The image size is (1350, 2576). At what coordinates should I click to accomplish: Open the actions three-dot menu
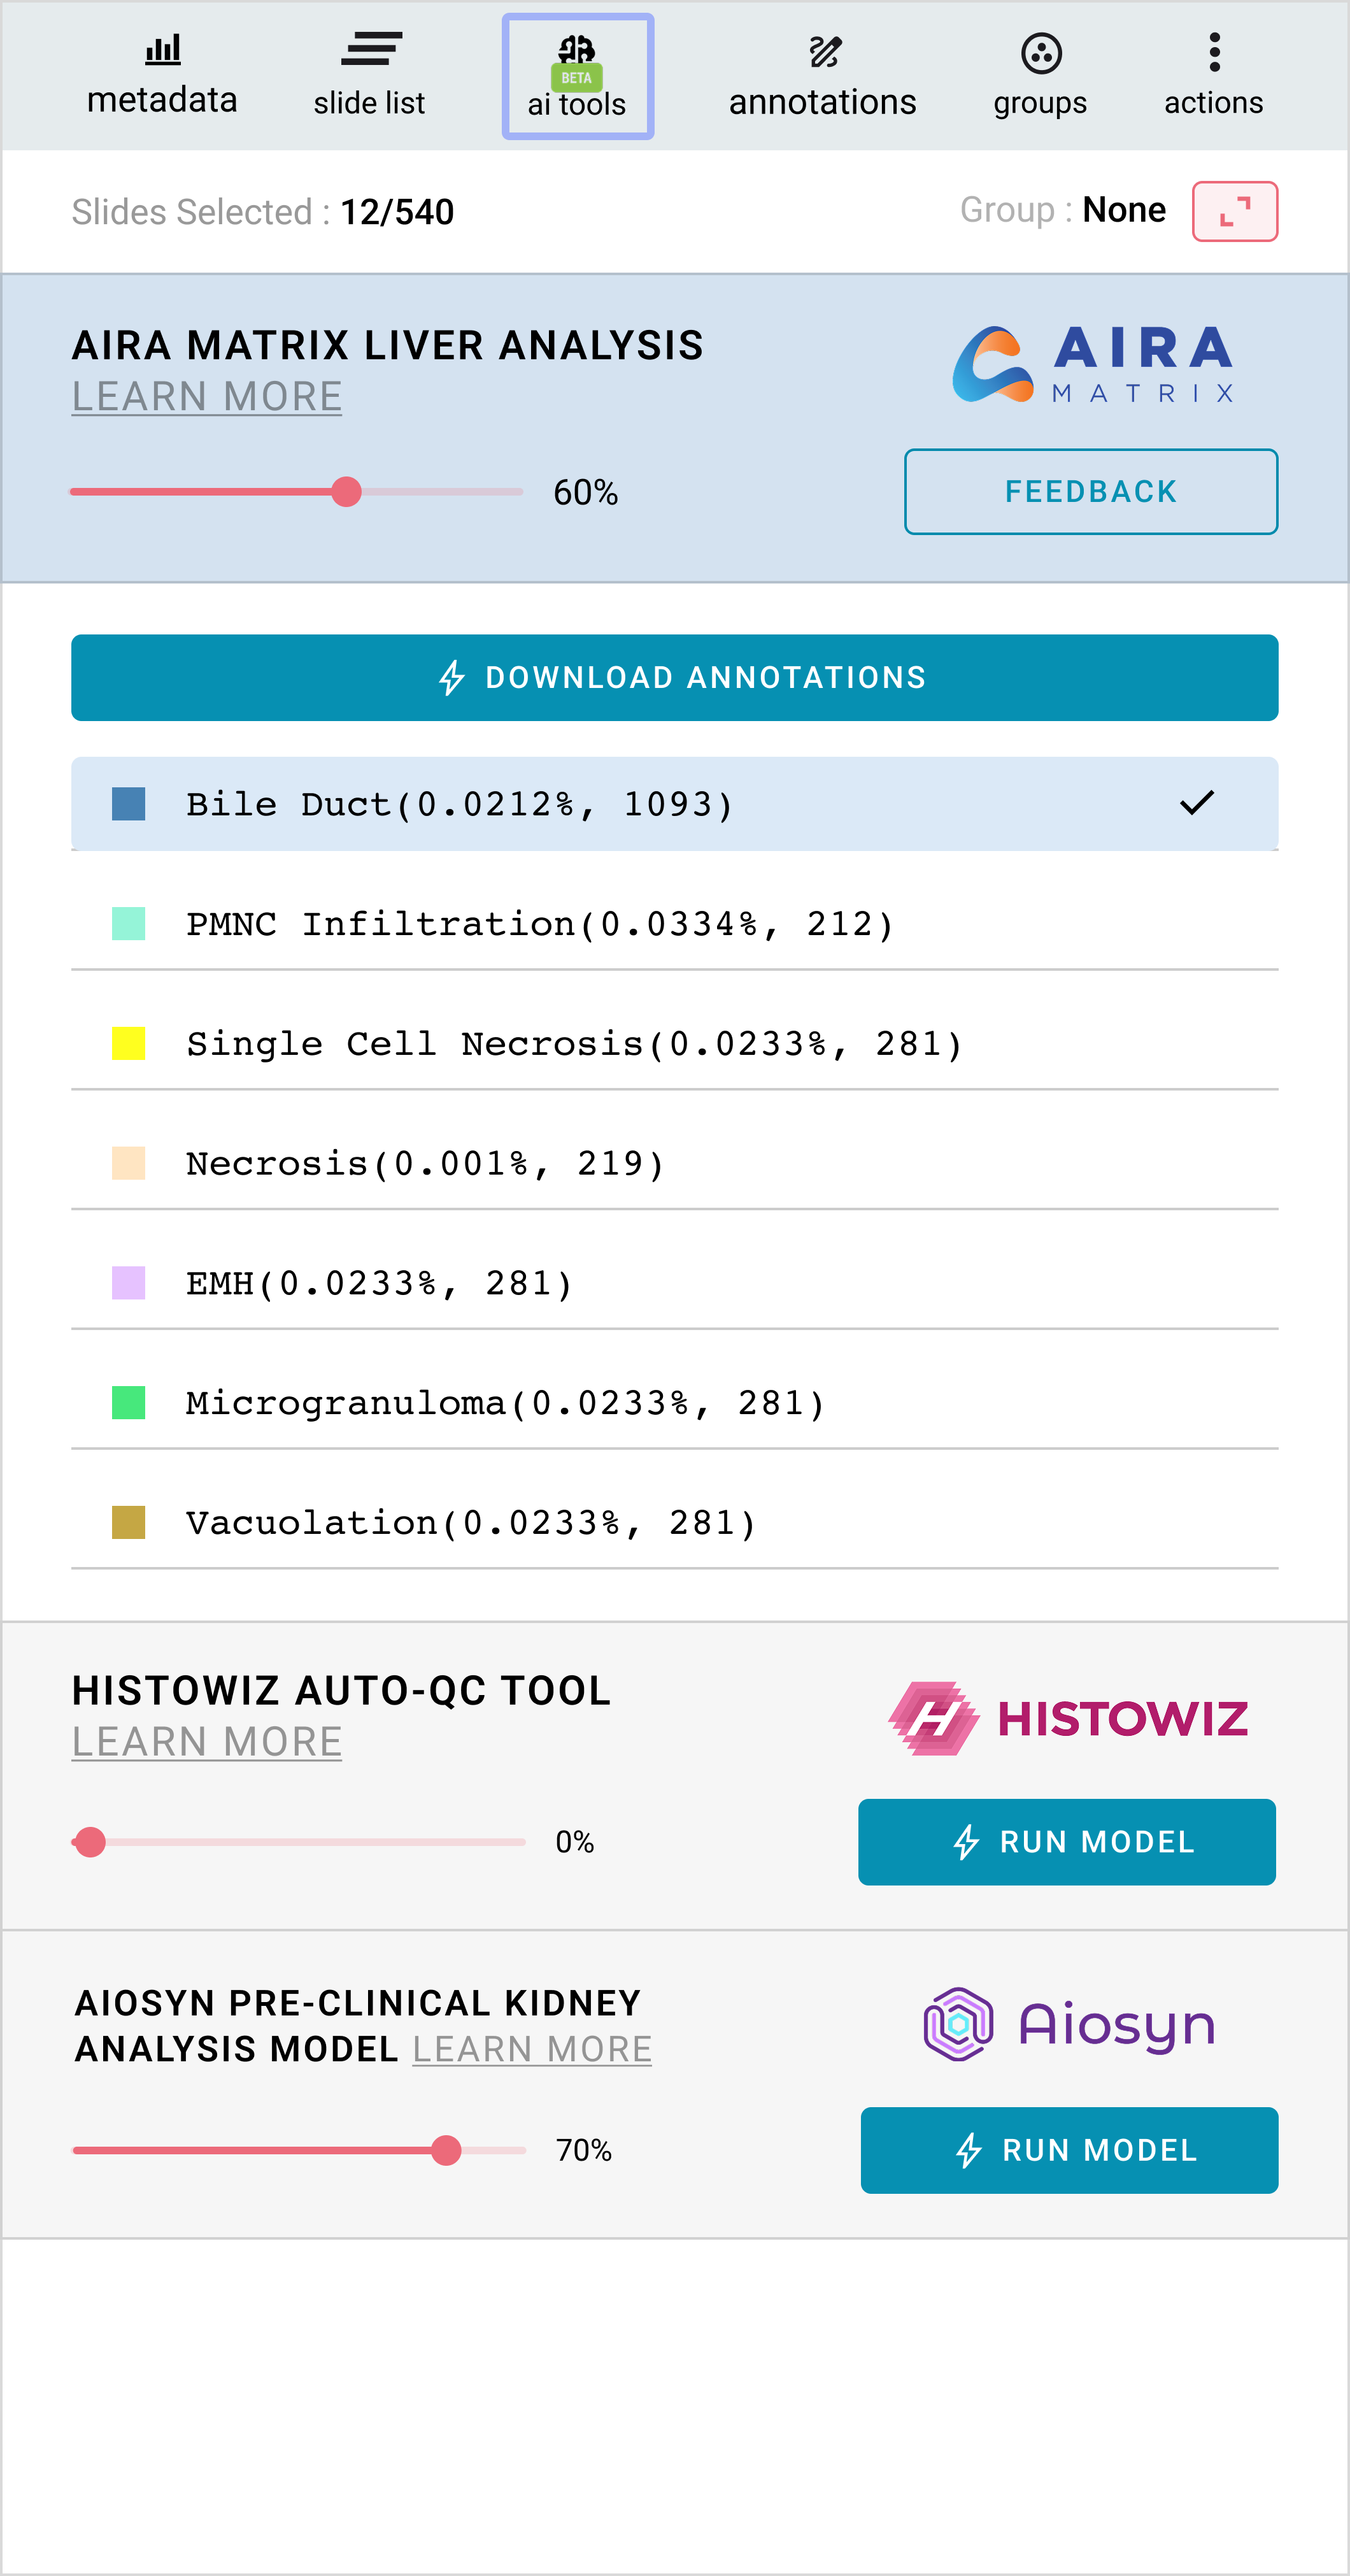pyautogui.click(x=1214, y=53)
